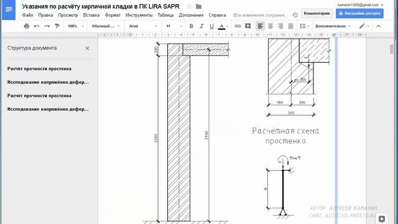Open the font size 11 dropdown
Screen dimensions: 398x224
click(x=174, y=26)
